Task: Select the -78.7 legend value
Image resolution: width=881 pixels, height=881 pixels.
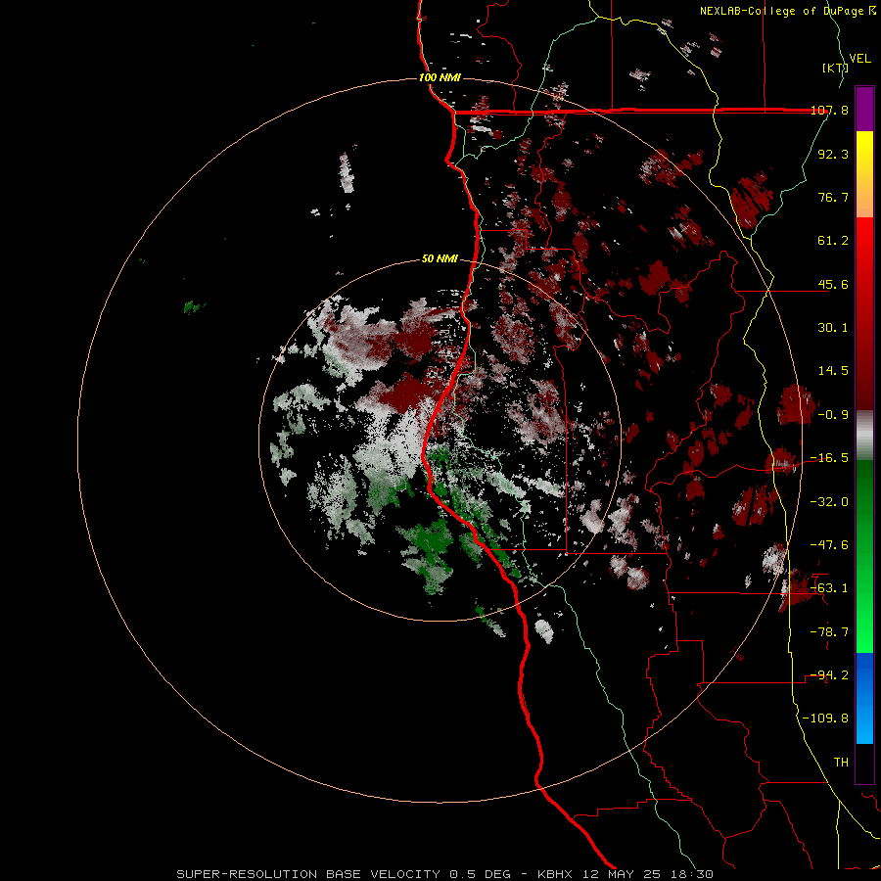Action: point(829,632)
